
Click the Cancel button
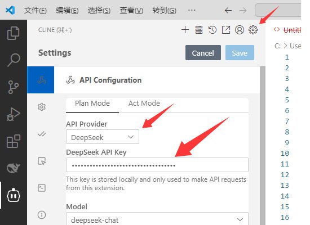[x=203, y=53]
